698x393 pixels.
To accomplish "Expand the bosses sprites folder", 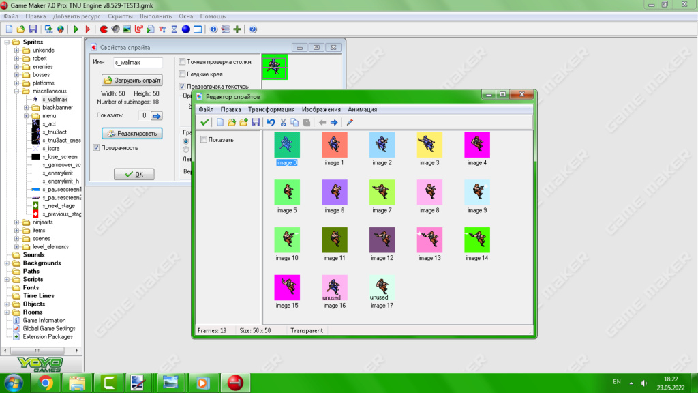I will pos(17,75).
